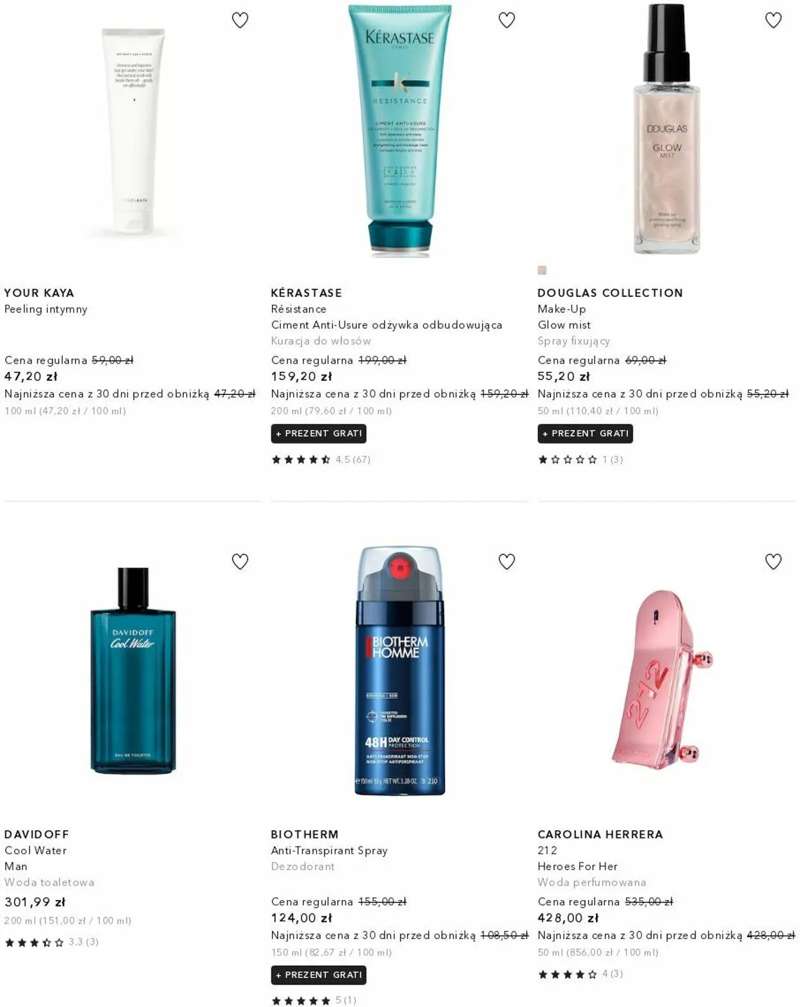The image size is (800, 1007).
Task: View Kérastase 4.5 star rating reviews
Action: click(321, 460)
